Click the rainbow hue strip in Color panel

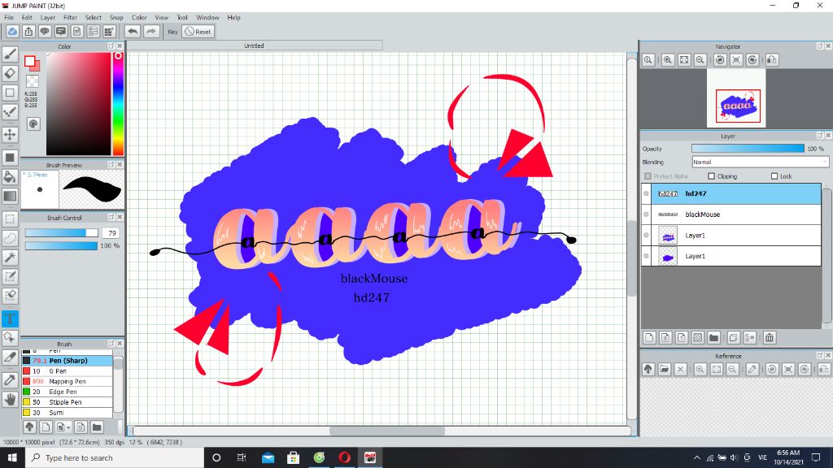(118, 103)
